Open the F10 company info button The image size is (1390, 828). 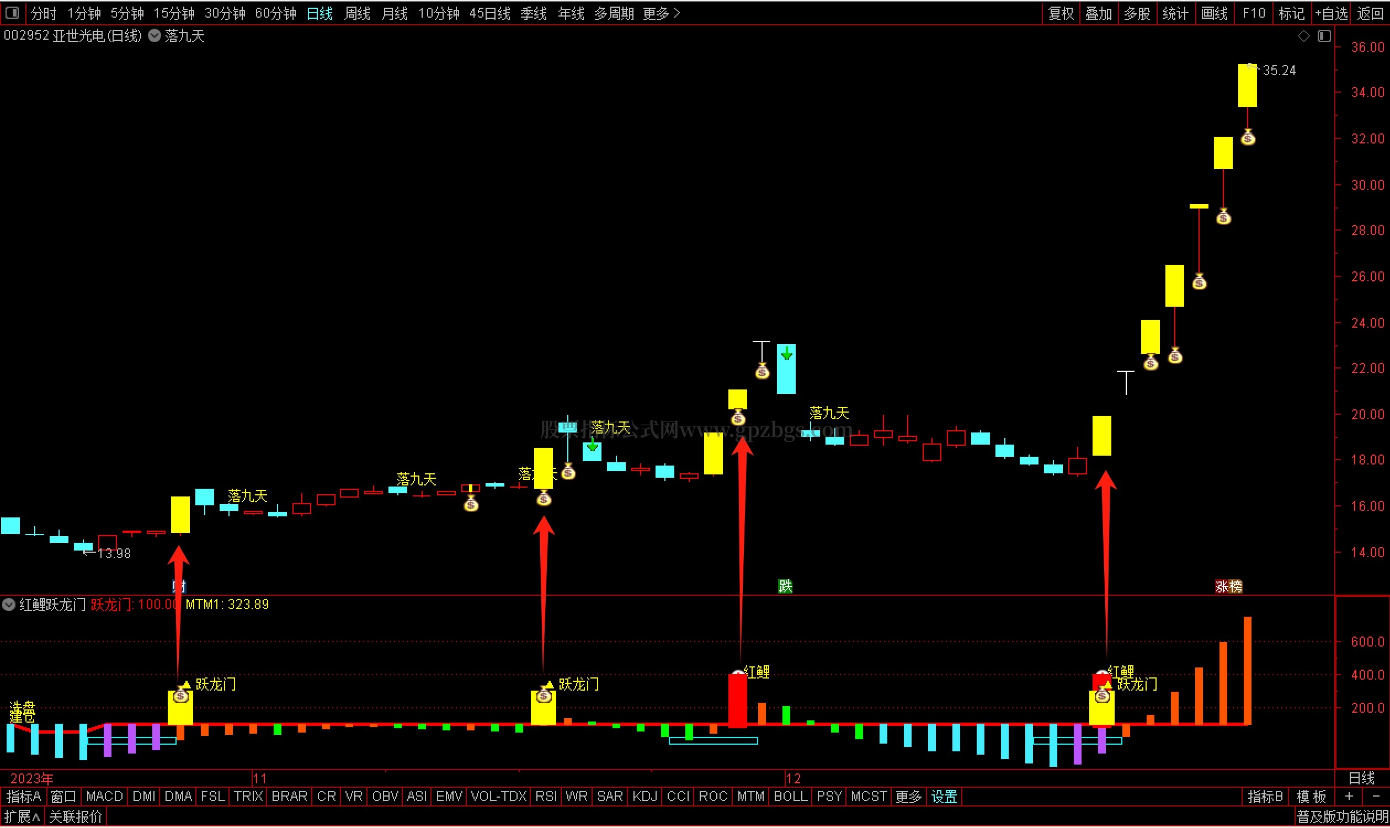pyautogui.click(x=1254, y=13)
